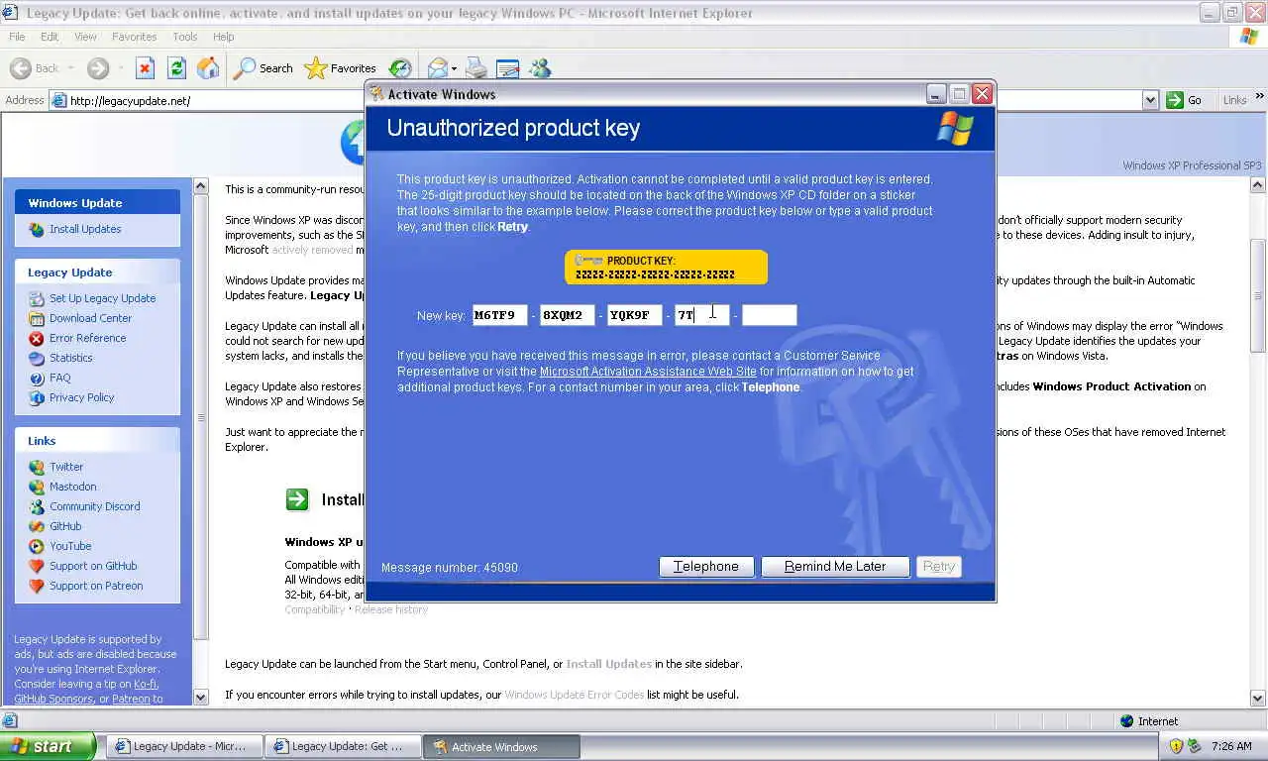Click the empty fifth product key field
This screenshot has width=1268, height=761.
tap(769, 315)
